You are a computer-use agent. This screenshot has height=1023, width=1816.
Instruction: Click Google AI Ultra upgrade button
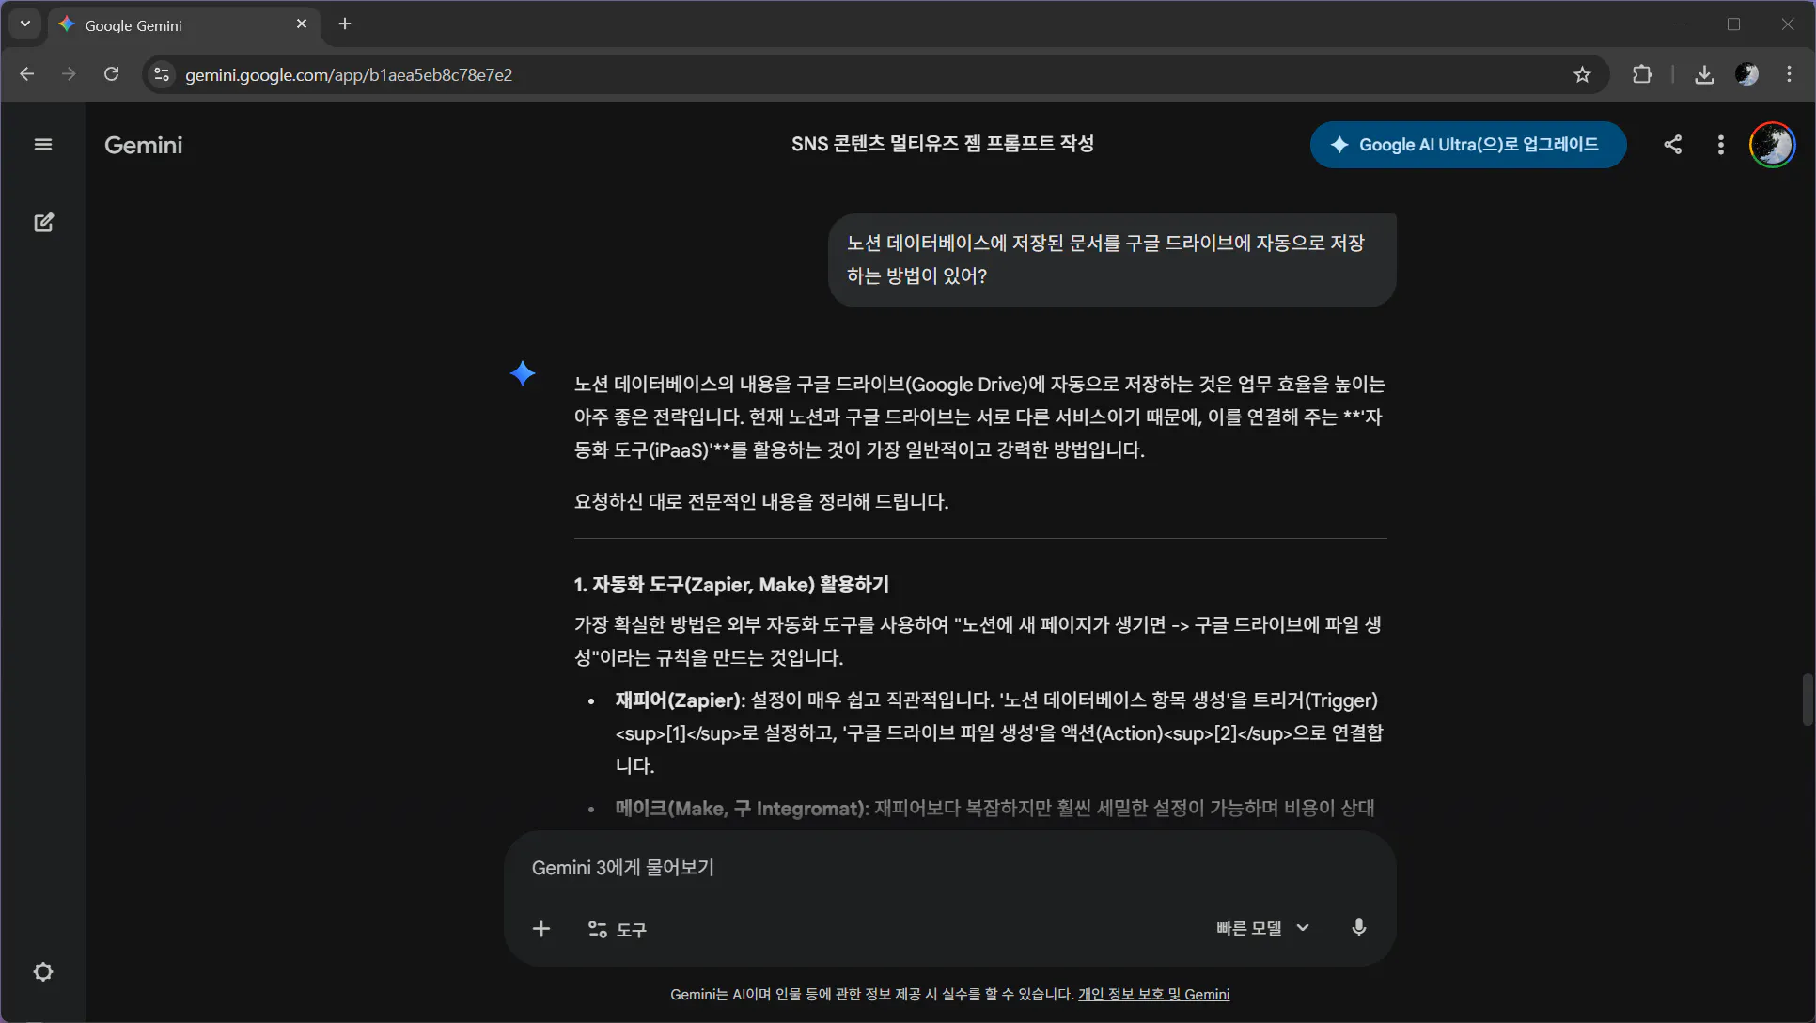tap(1468, 145)
